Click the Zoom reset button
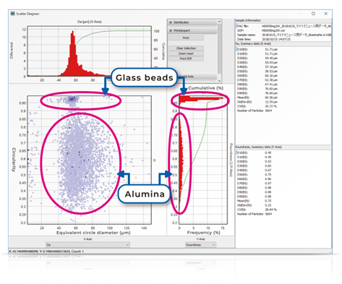The height and width of the screenshot is (284, 342). 186,53
